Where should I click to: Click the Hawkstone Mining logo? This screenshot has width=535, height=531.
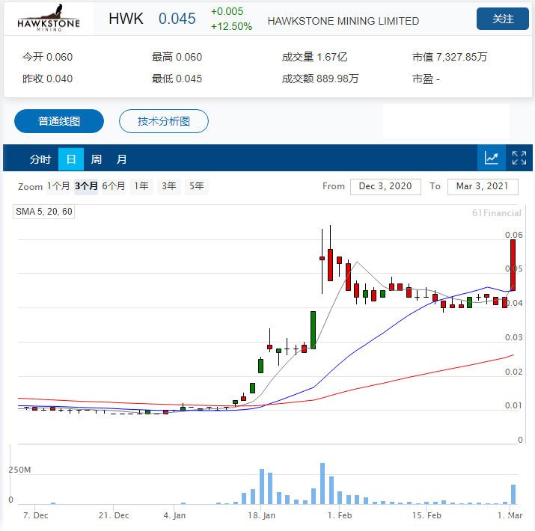[x=49, y=19]
